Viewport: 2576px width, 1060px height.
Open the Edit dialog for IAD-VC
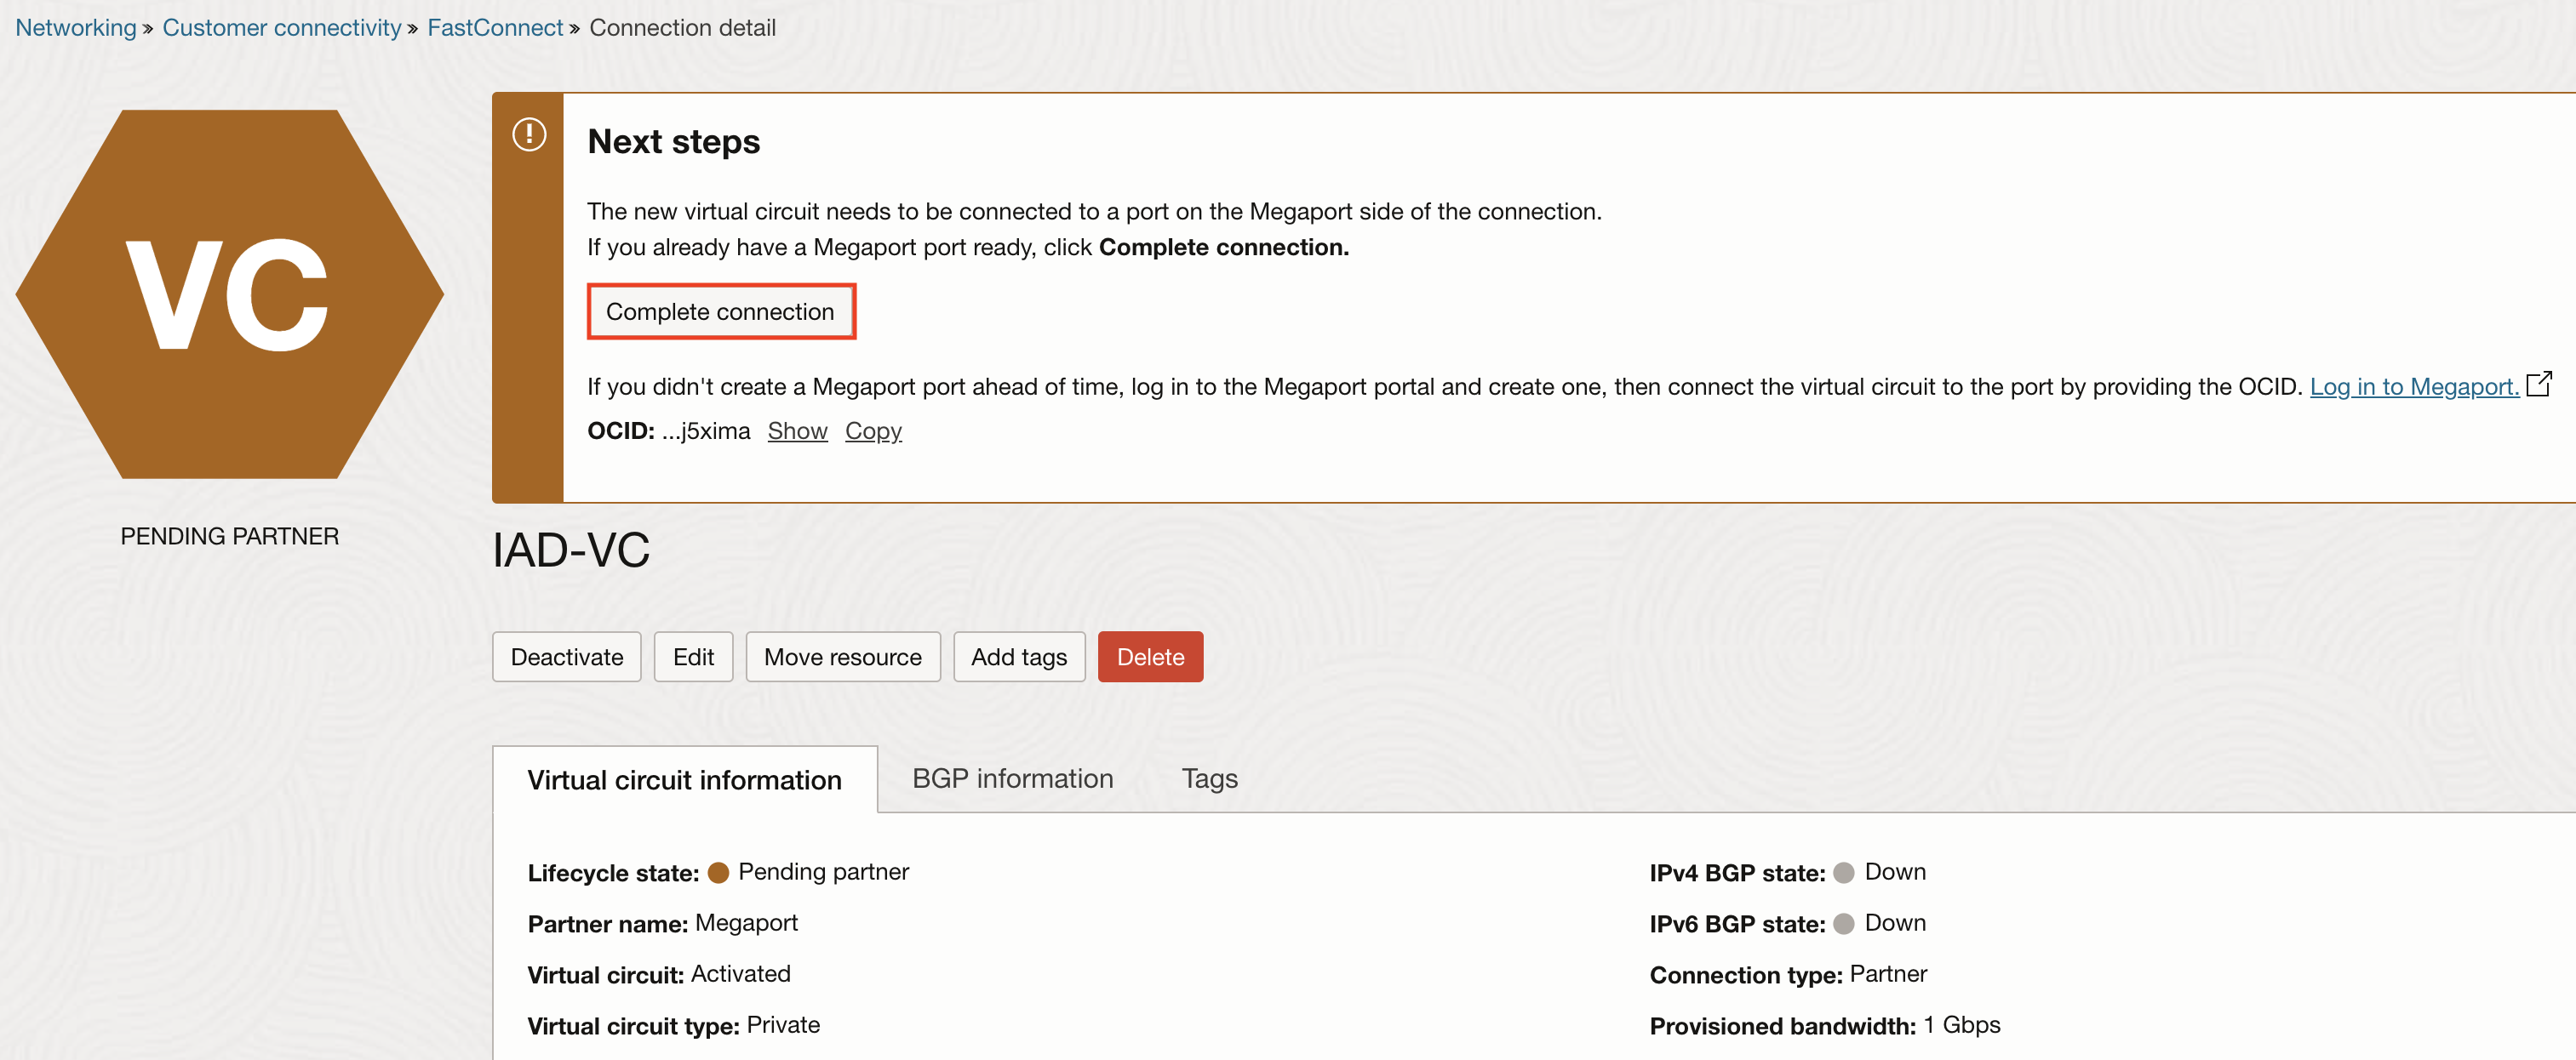coord(693,657)
